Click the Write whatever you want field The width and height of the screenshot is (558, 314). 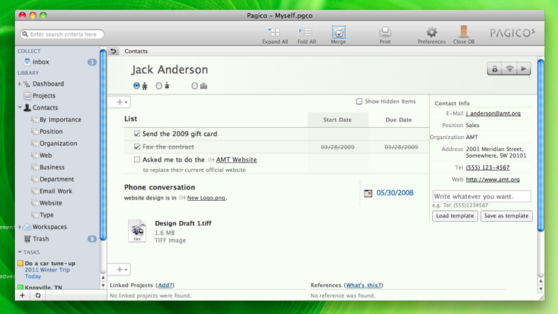[x=481, y=196]
